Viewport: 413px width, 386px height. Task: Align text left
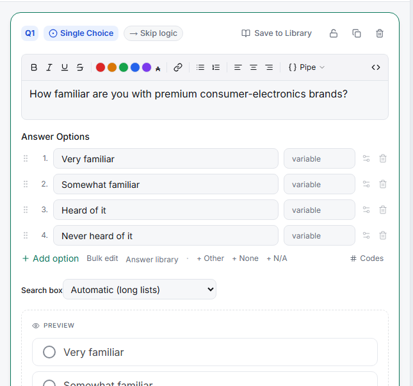[238, 67]
